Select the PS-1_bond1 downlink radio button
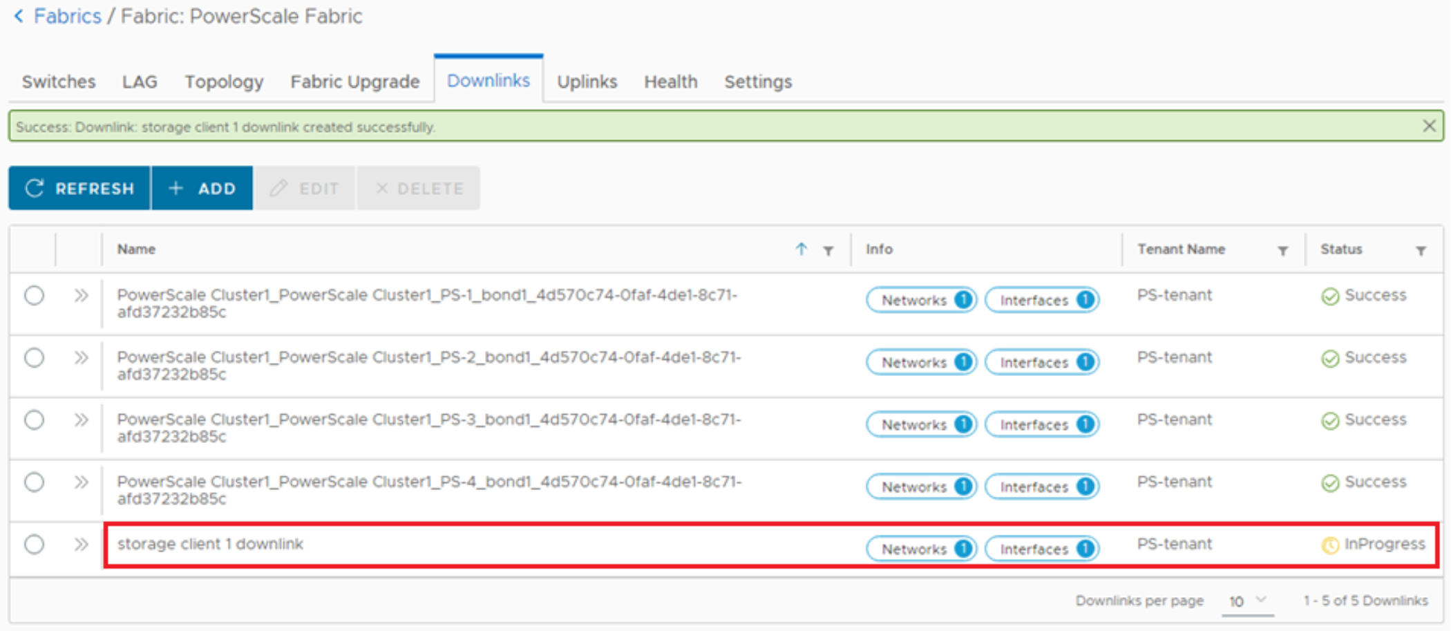Viewport: 1451px width, 631px height. 34,296
